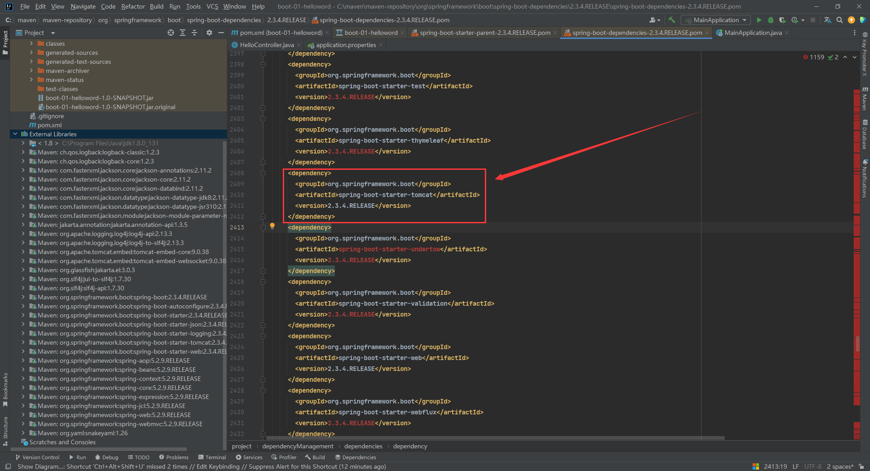Toggle the file read-only lock icon in status bar
This screenshot has width=870, height=471.
861,466
